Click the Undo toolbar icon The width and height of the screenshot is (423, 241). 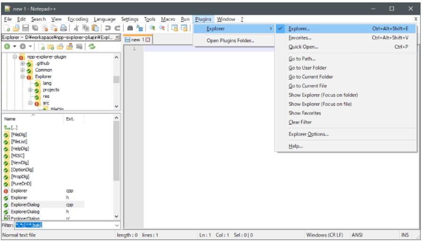point(108,28)
